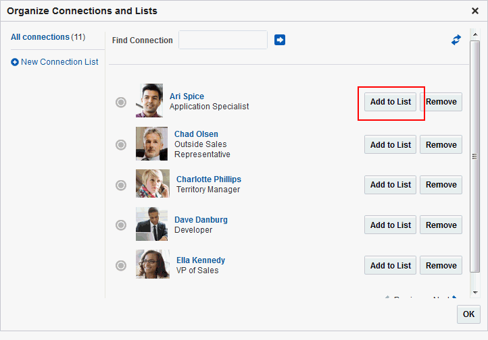Viewport: 488px width, 340px height.
Task: Create a New Connection List
Action: coord(59,62)
